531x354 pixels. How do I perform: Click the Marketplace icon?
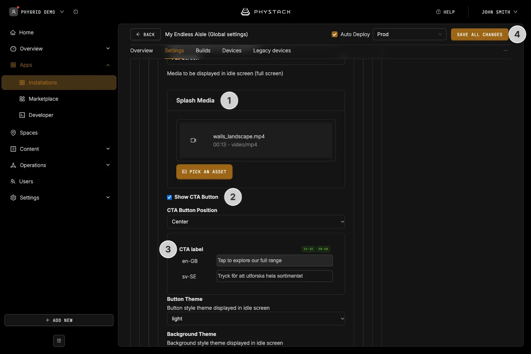[22, 99]
